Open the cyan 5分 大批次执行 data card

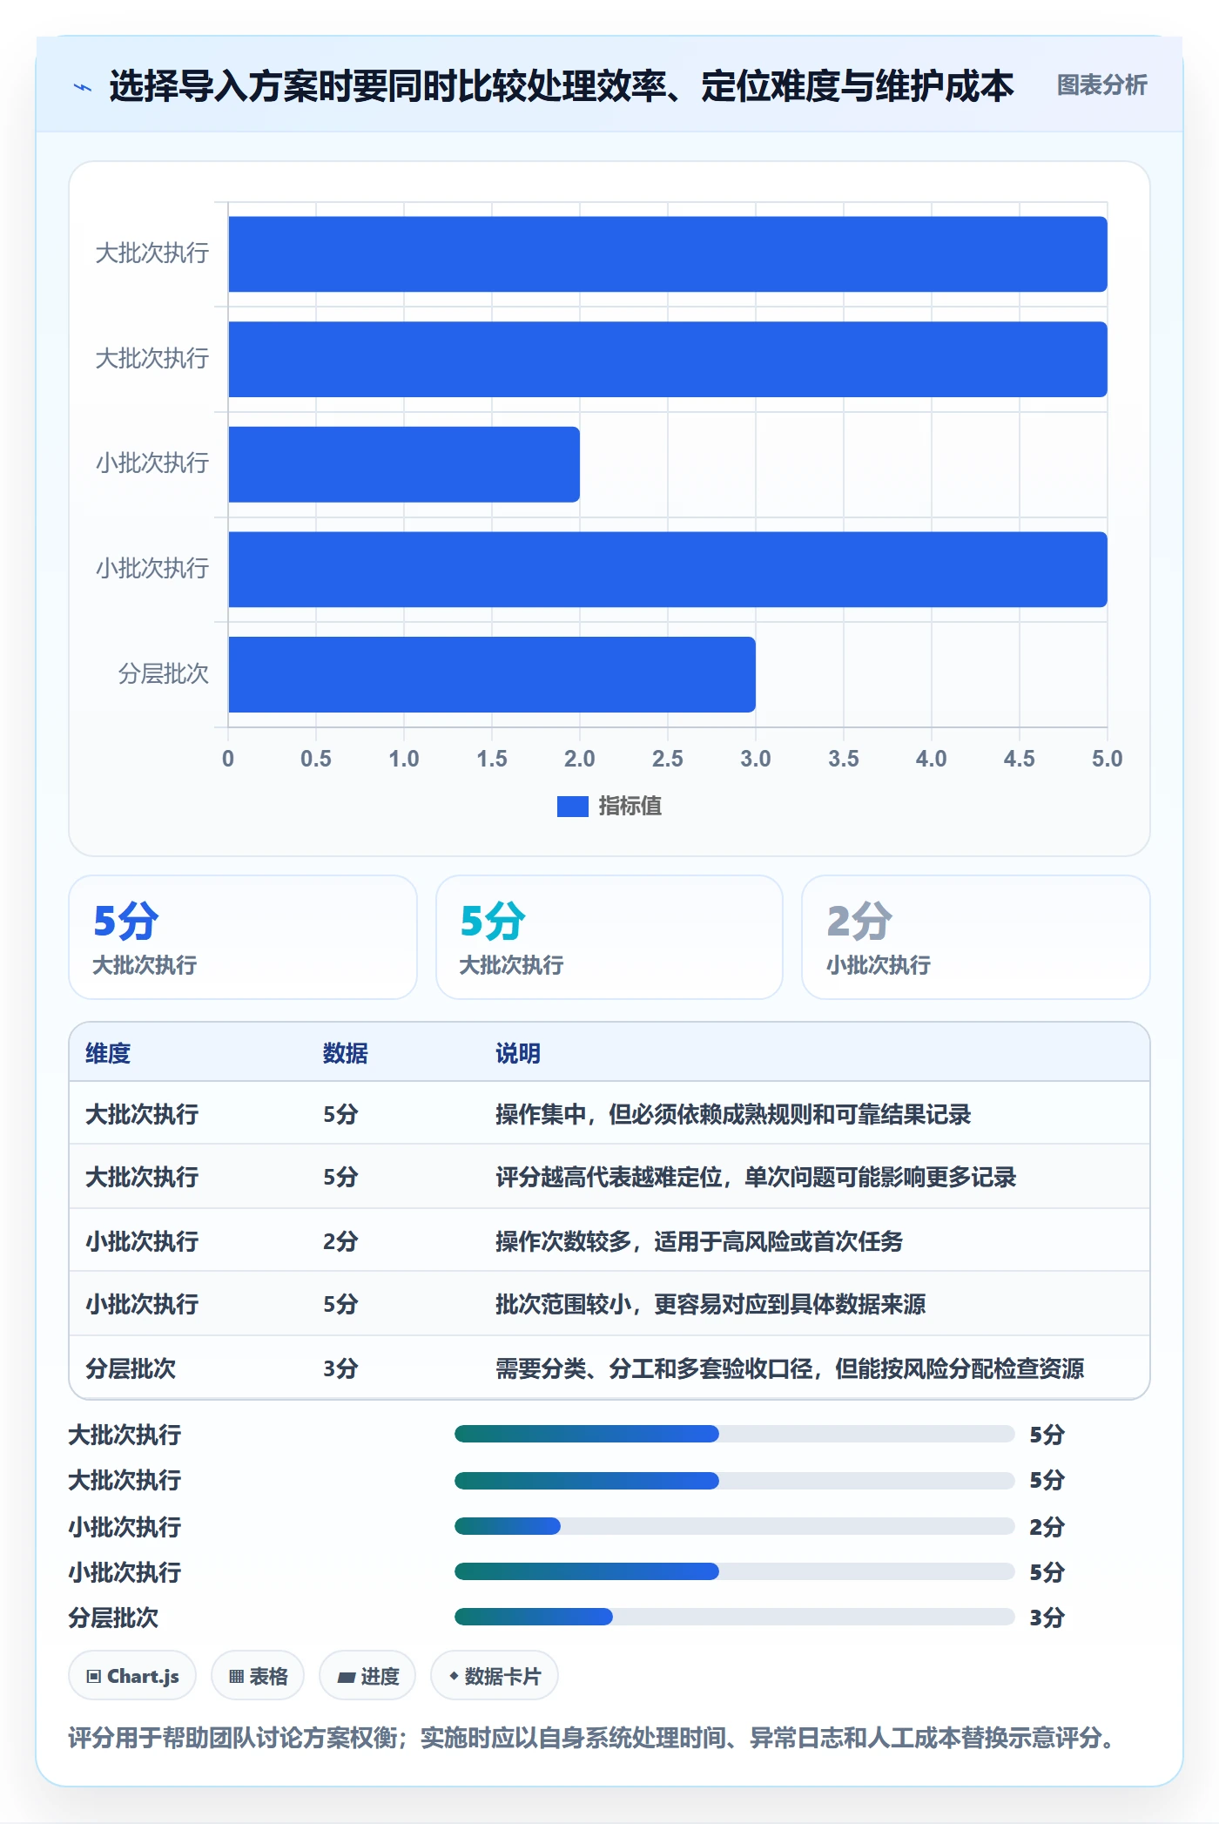tap(609, 937)
